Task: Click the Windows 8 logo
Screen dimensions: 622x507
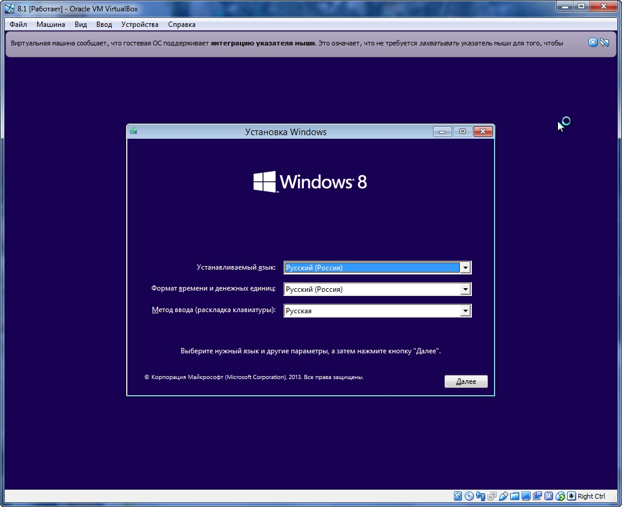Action: pos(310,182)
